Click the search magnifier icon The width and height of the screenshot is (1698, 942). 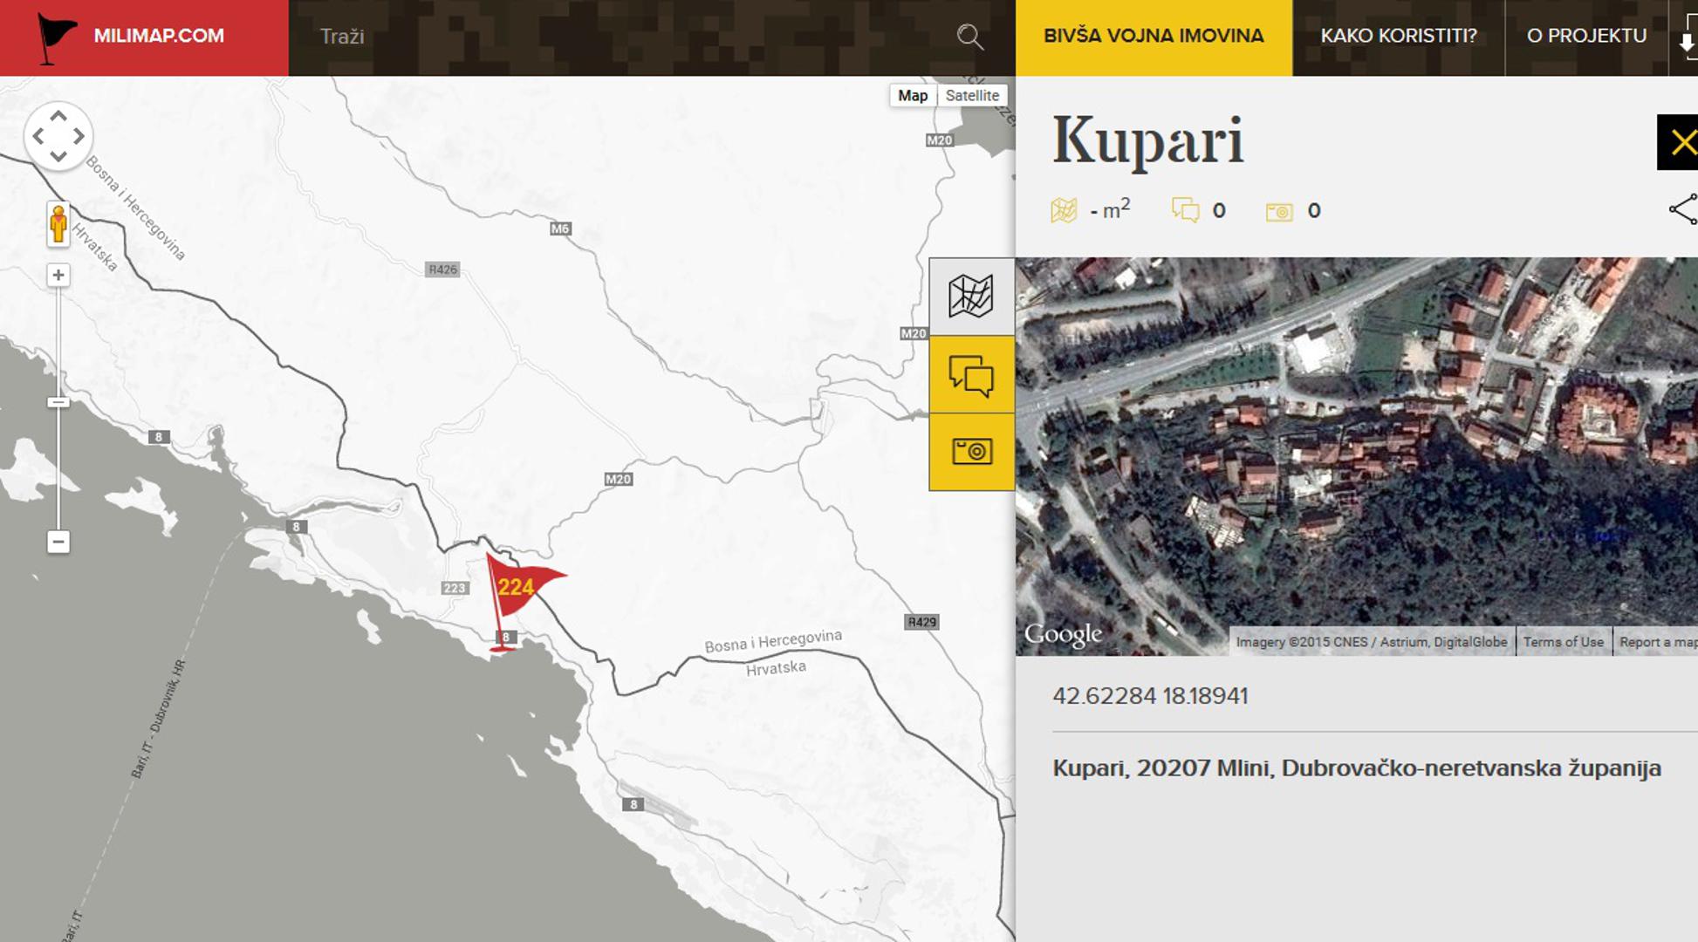pos(969,37)
